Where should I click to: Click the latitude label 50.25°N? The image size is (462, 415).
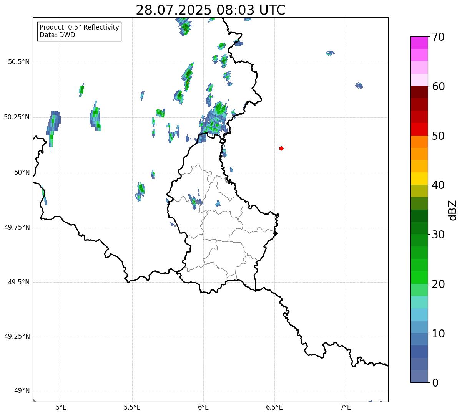click(17, 117)
